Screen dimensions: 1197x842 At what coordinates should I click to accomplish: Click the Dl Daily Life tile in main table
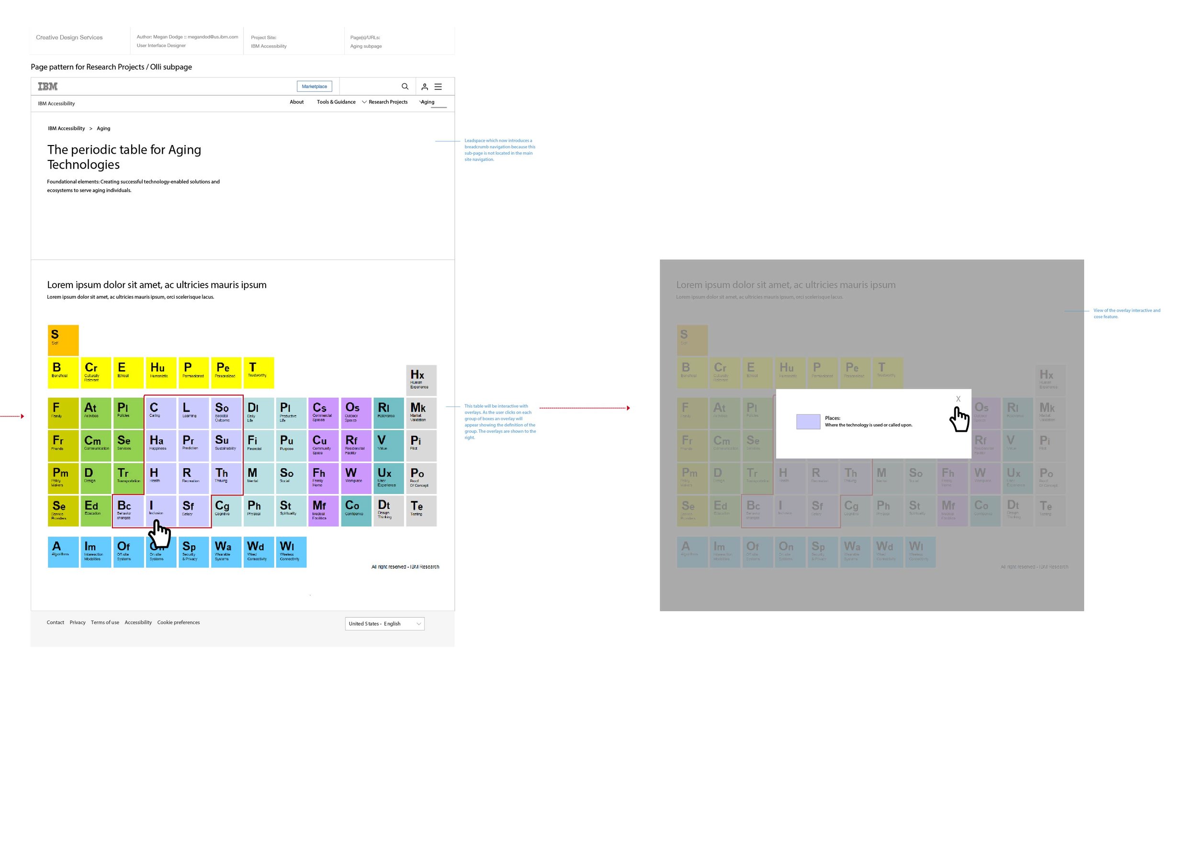click(259, 414)
